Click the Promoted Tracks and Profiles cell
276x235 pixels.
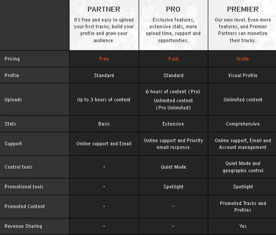pyautogui.click(x=243, y=207)
